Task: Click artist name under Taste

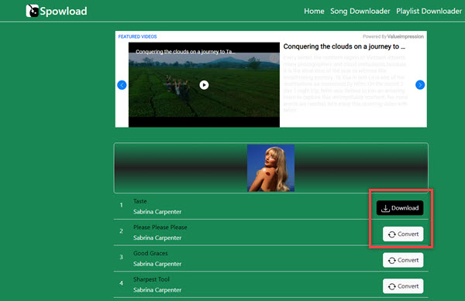Action: pos(157,212)
